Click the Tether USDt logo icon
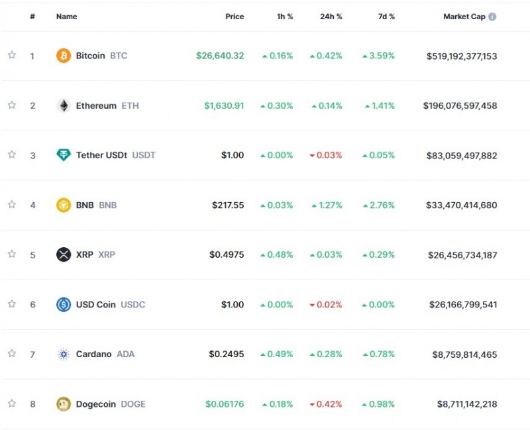This screenshot has width=530, height=430. (64, 155)
